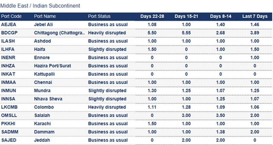Viewport: 273px width, 145px height.
Task: Select the Karachi port name
Action: [43, 124]
